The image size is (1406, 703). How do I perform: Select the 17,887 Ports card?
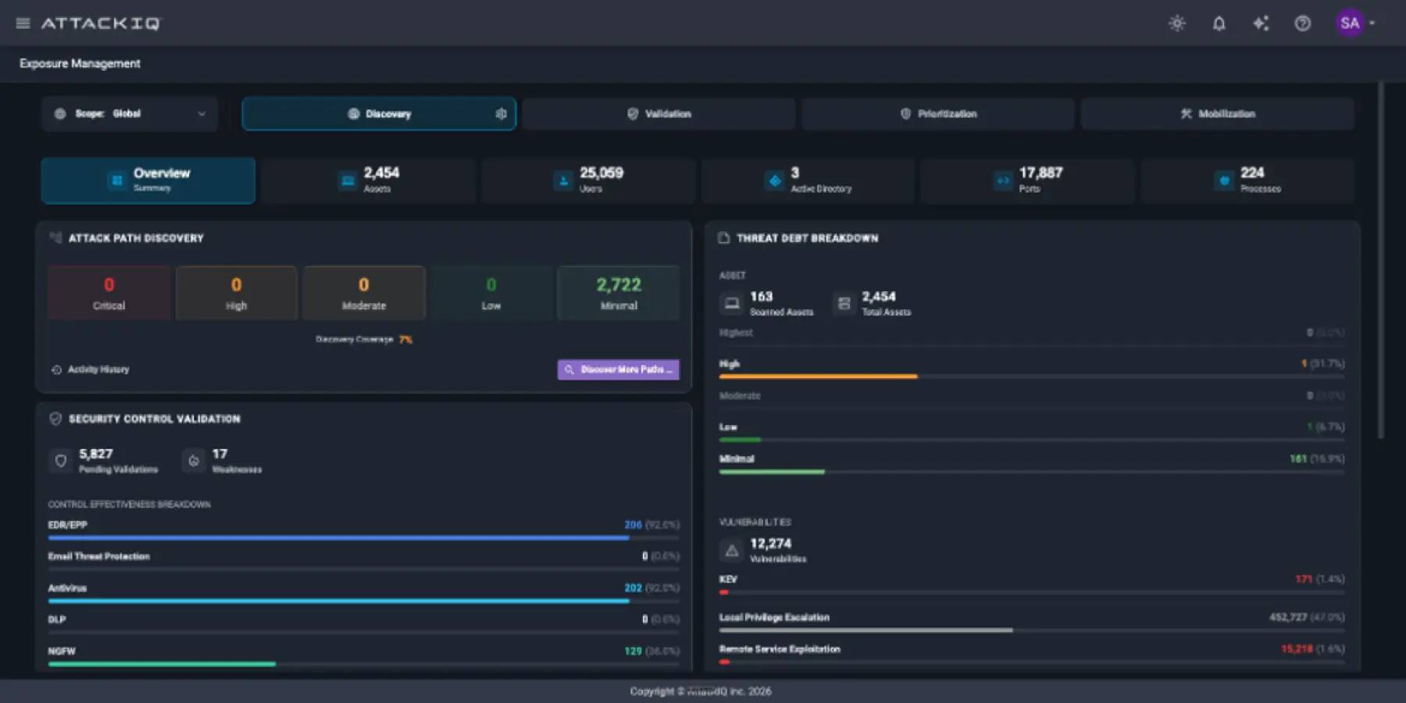1027,180
